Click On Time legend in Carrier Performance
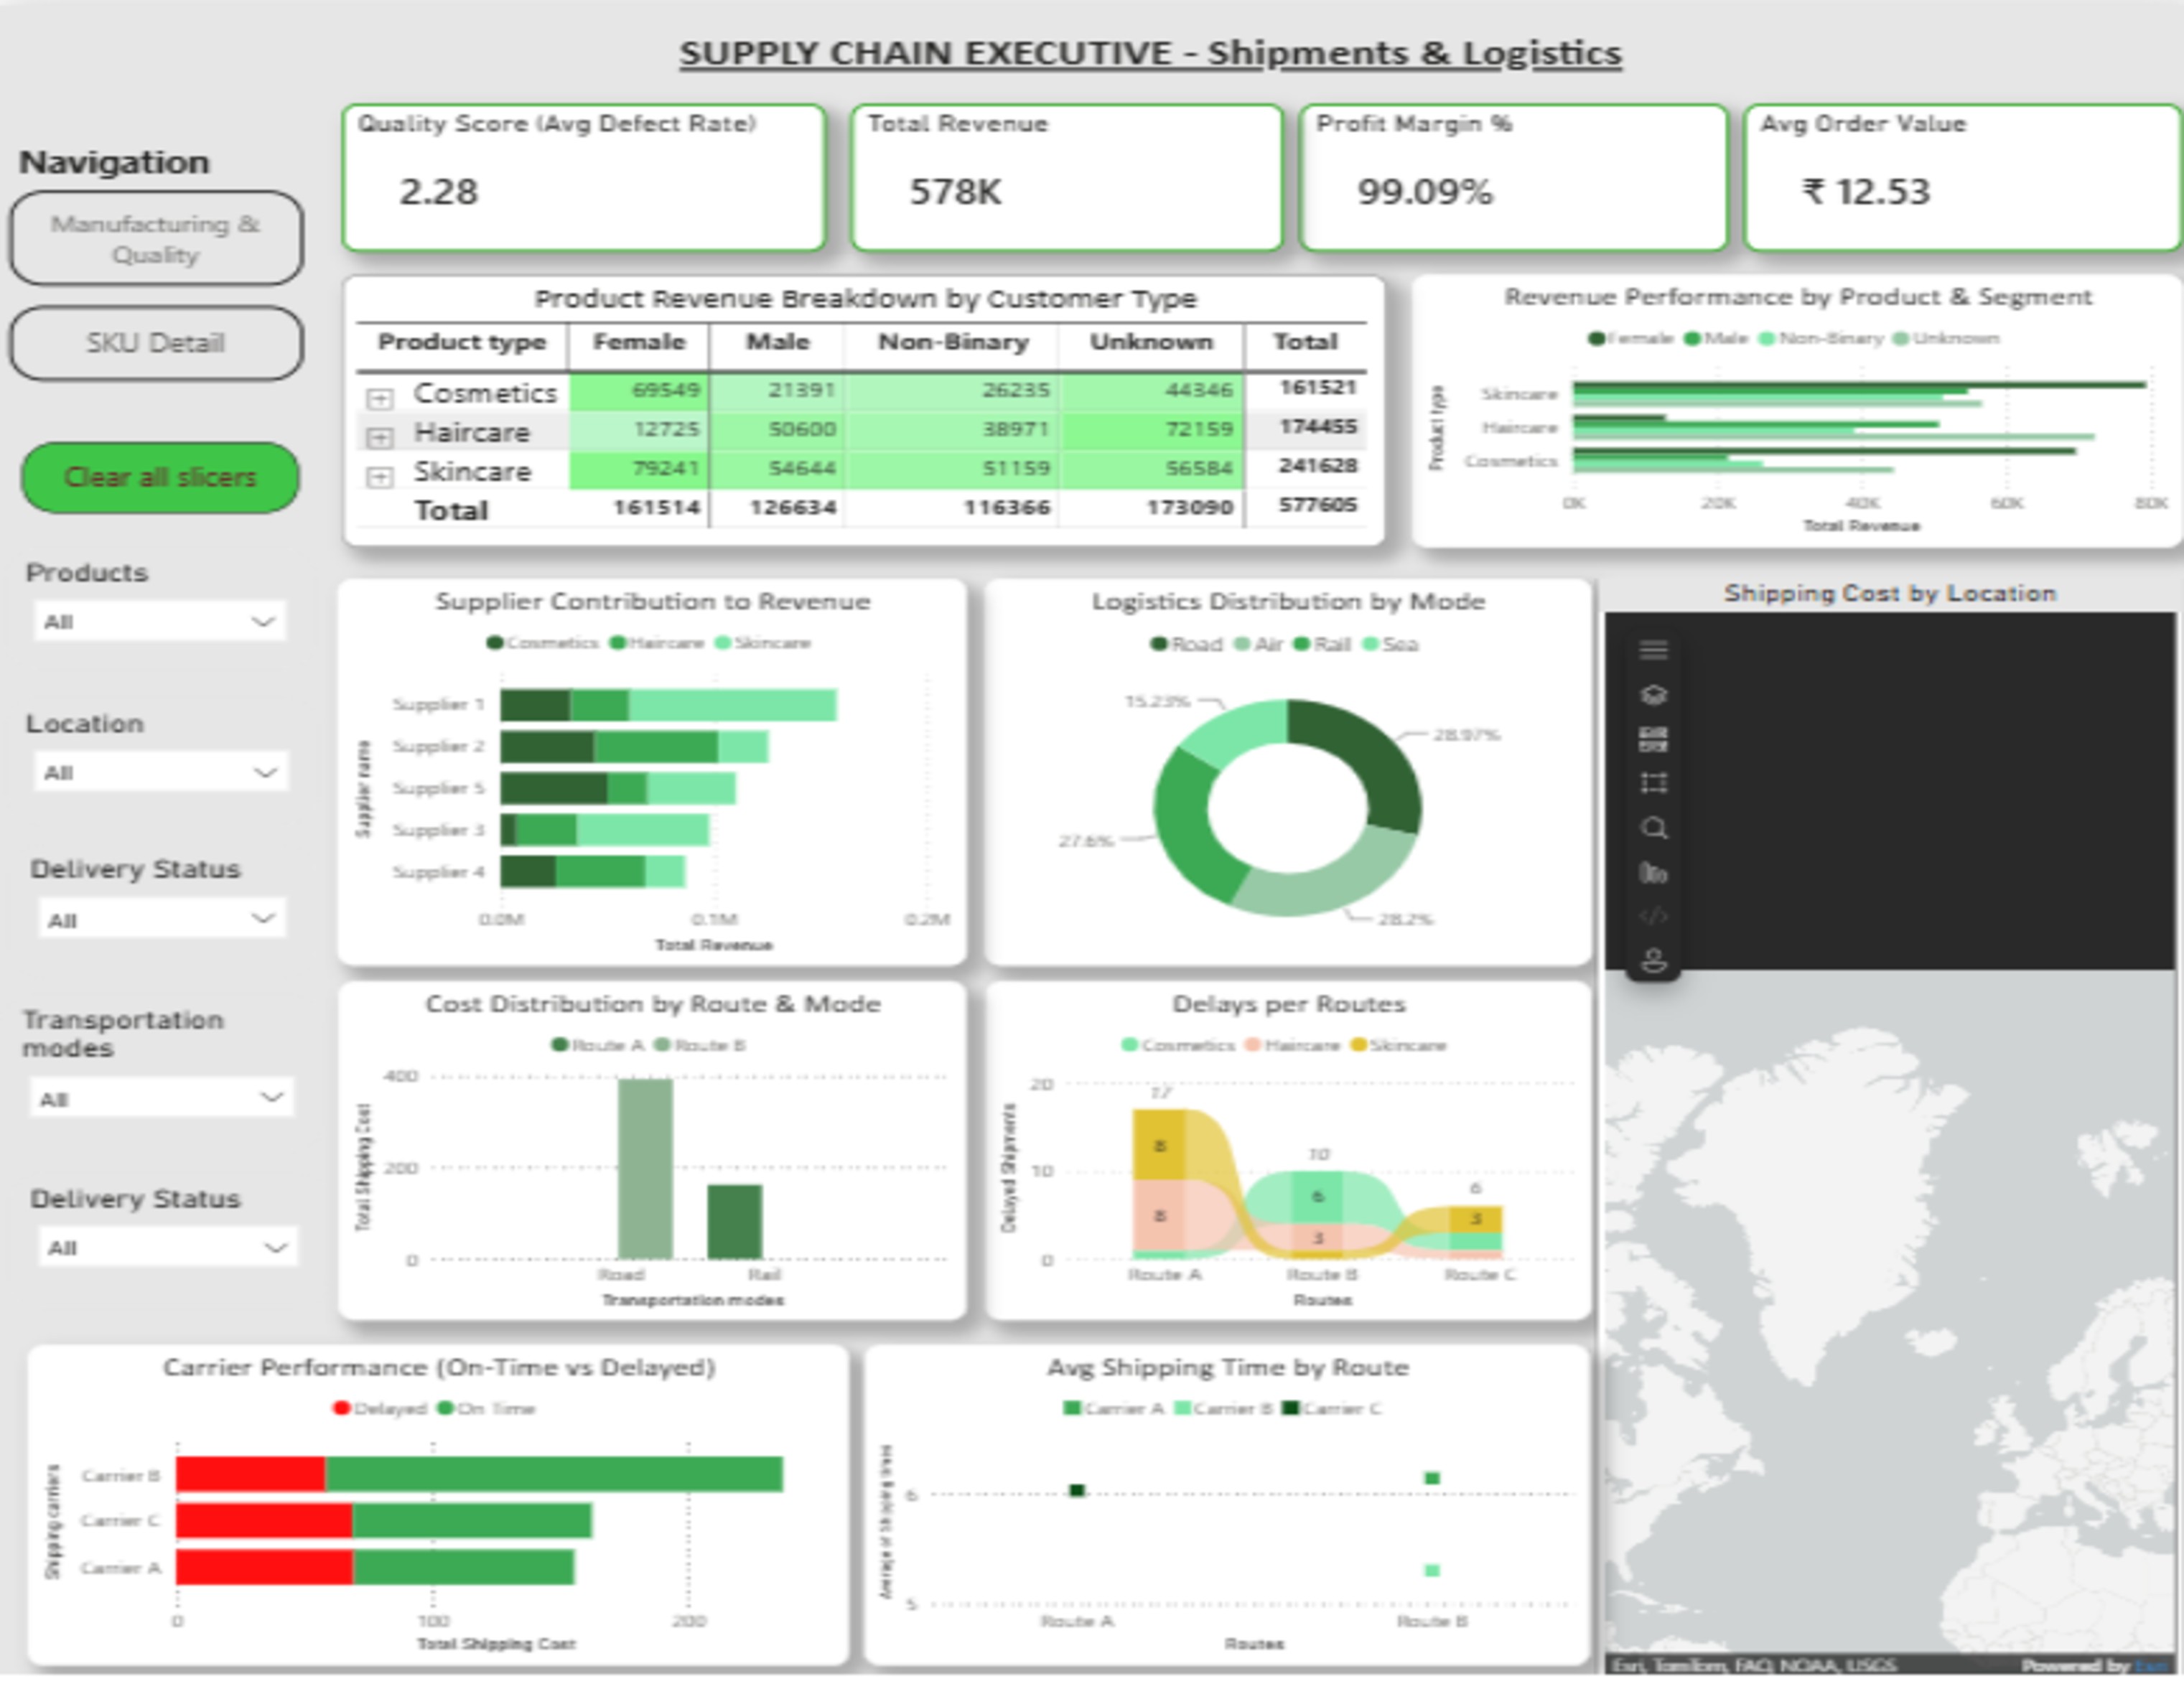Screen dimensions: 2184x1694 point(486,1408)
